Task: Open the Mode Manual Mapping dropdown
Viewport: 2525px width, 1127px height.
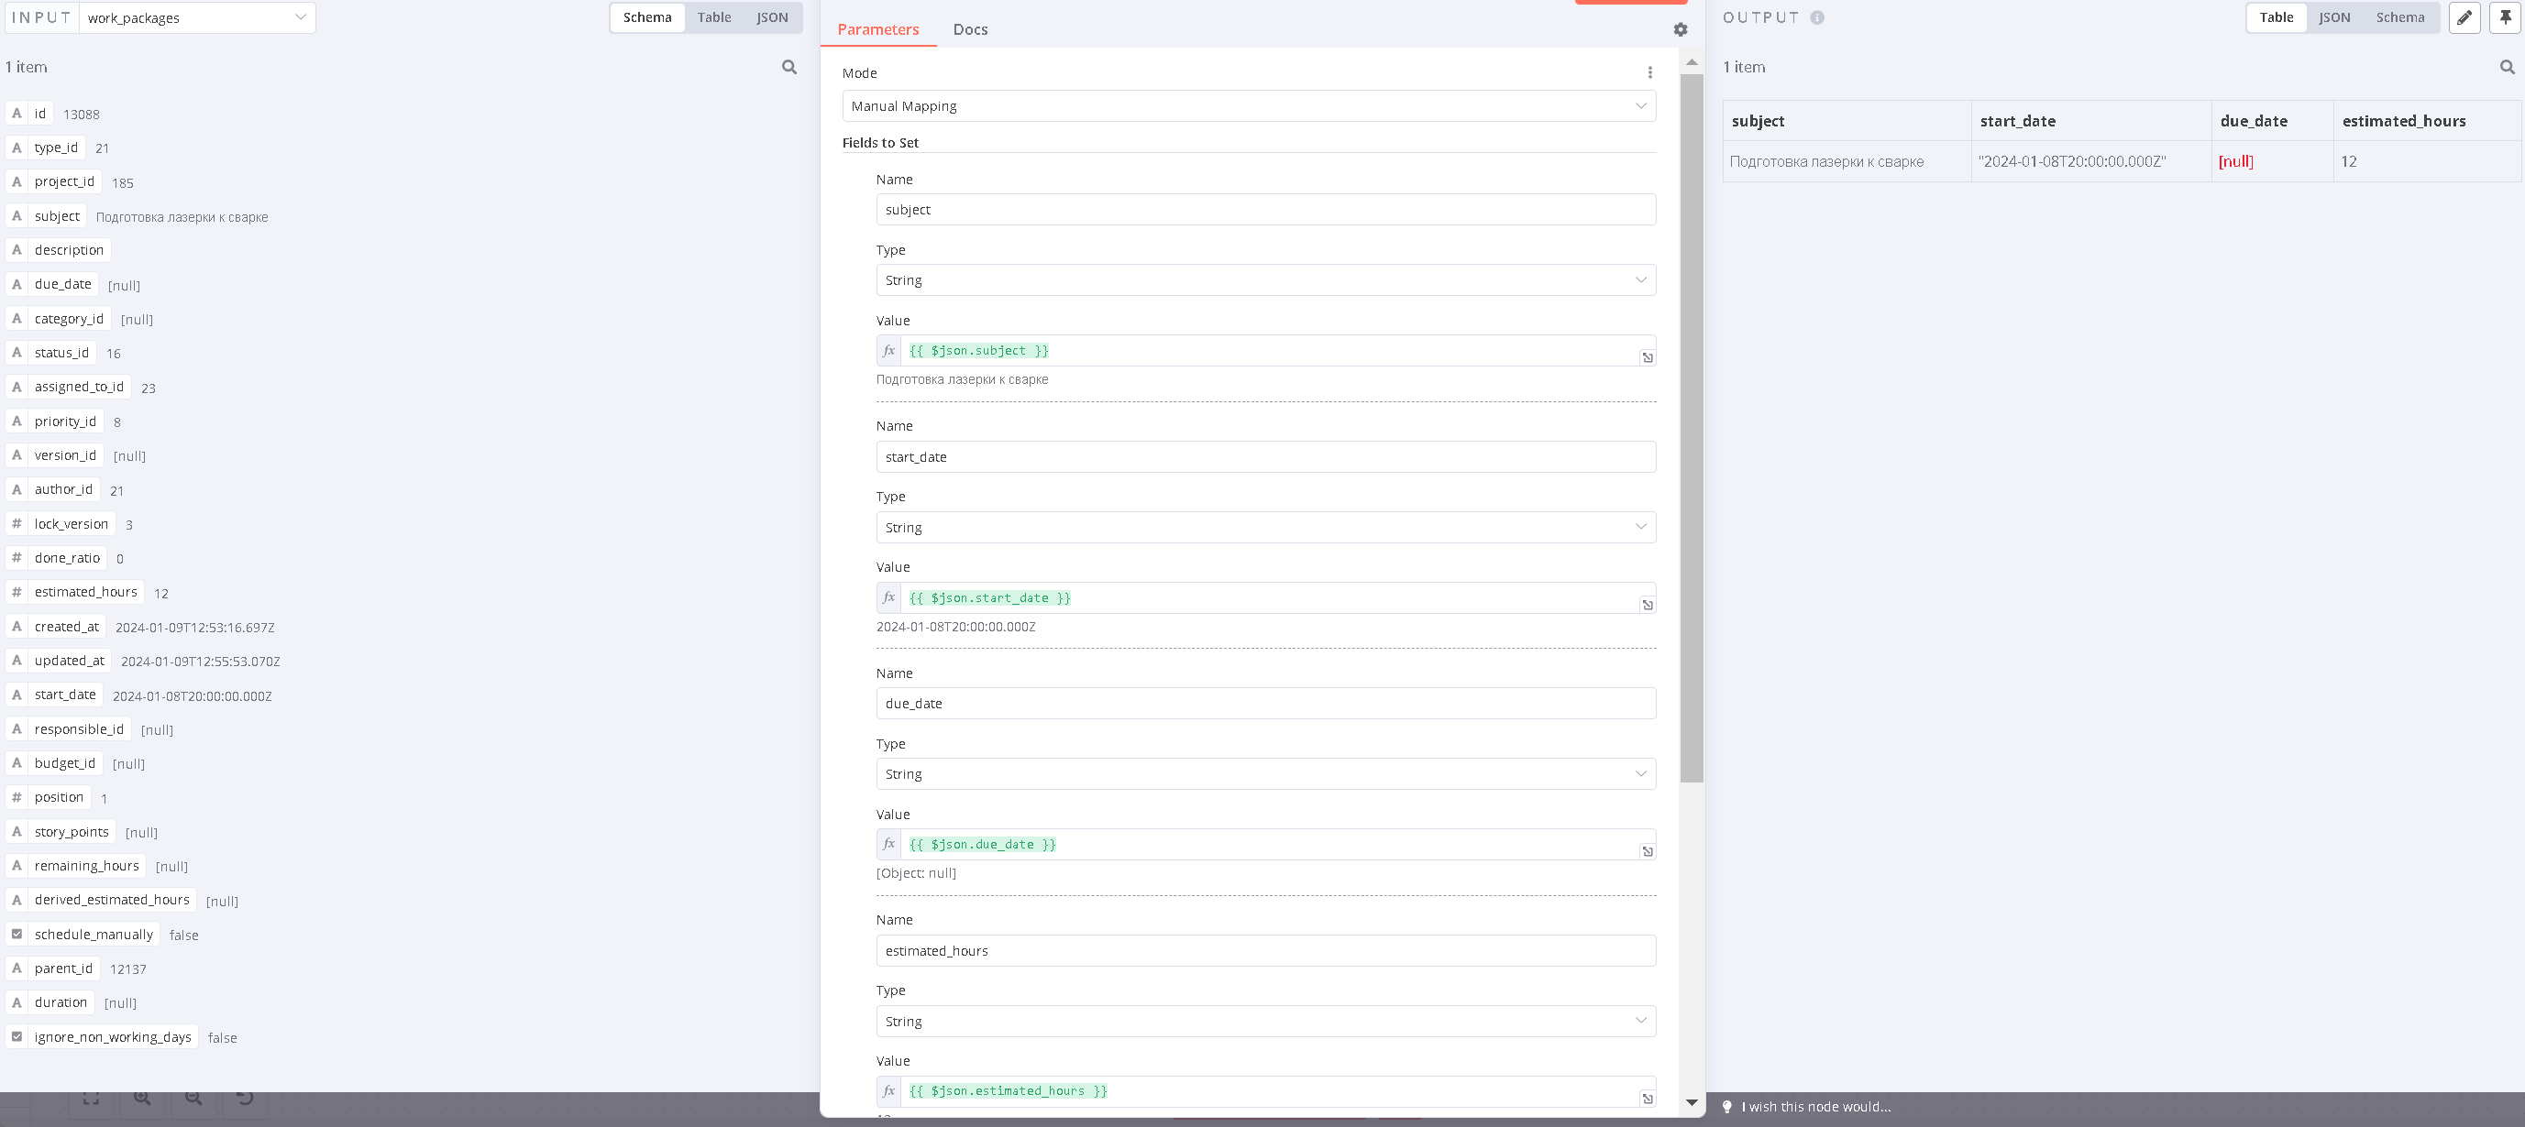Action: (1248, 105)
